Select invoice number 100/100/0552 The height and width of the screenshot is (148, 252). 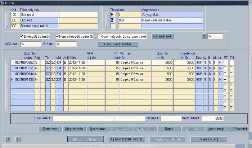(22, 63)
